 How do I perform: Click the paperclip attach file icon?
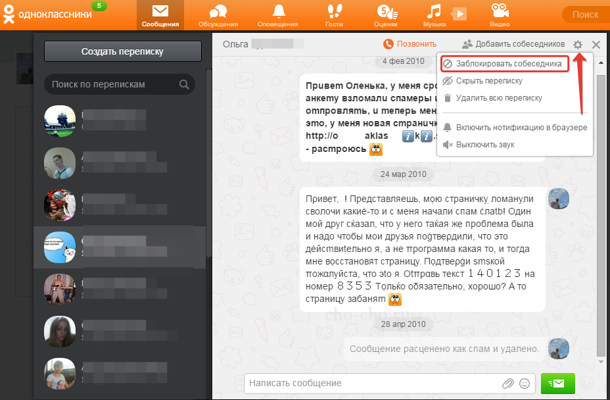coord(507,384)
